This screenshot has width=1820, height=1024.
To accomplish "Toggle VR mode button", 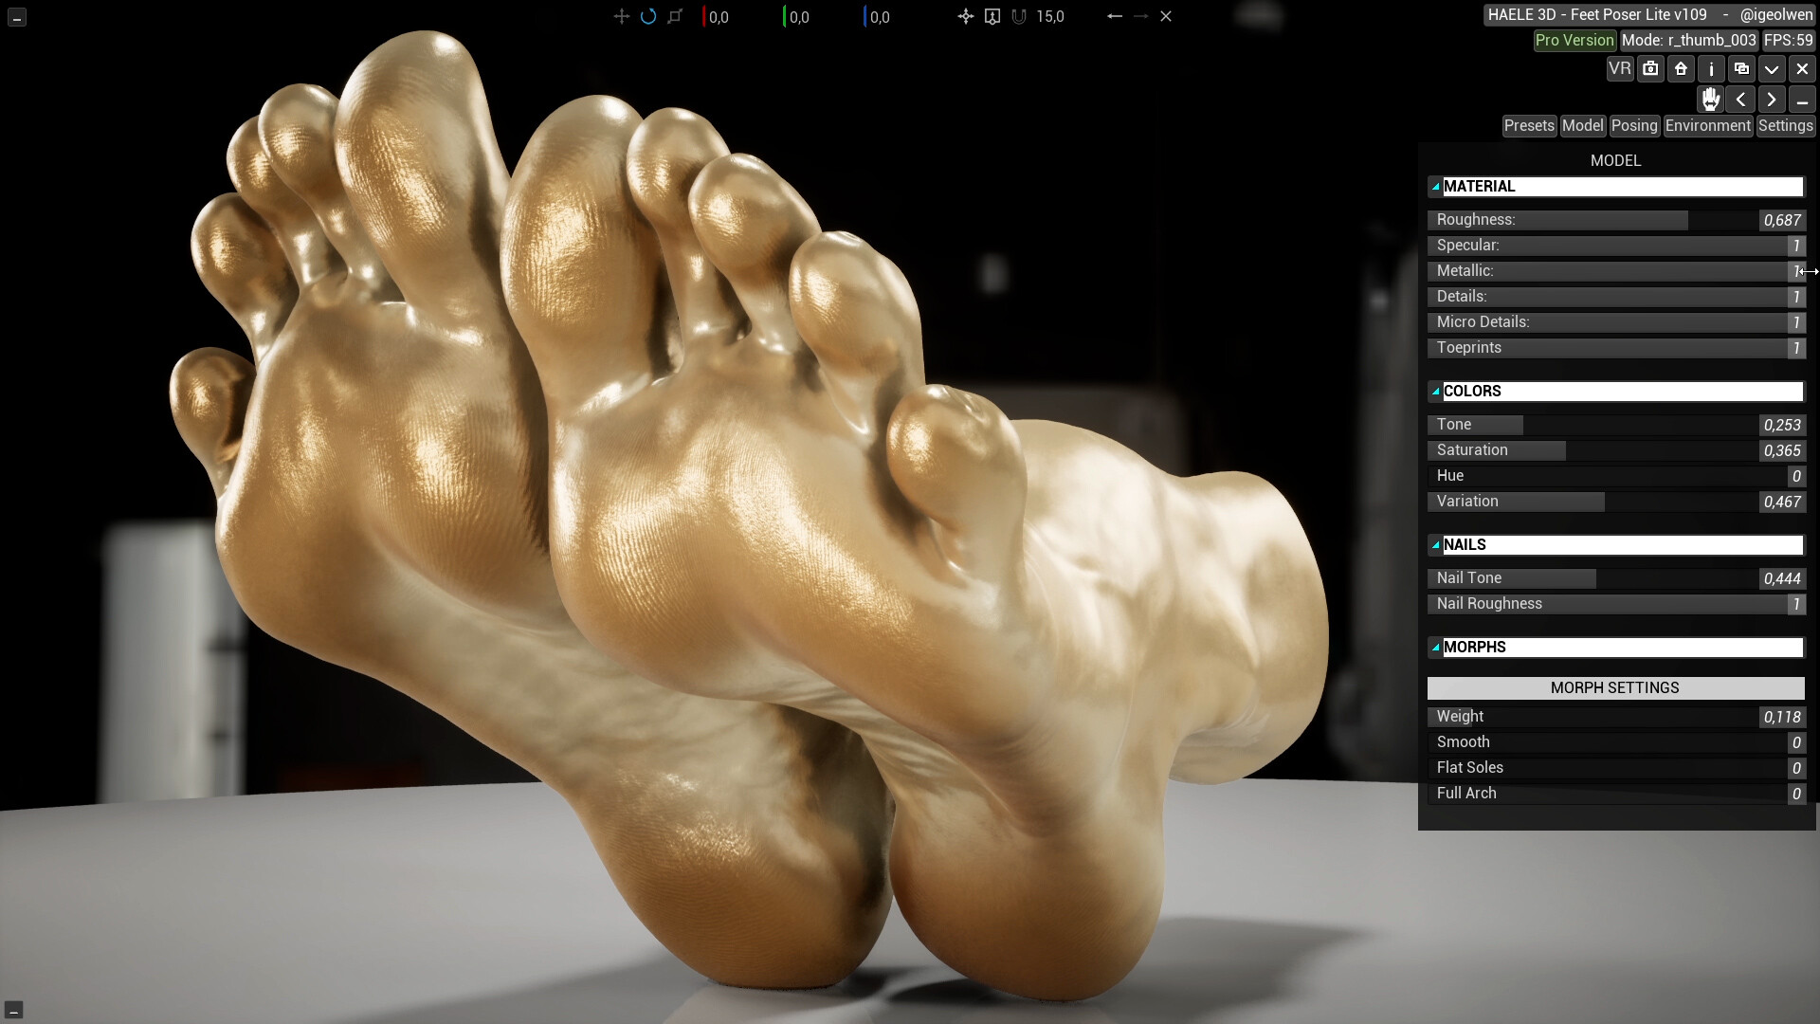I will tap(1620, 68).
